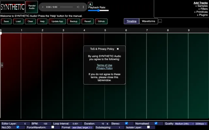Click the small icon above Playback Rate
The height and width of the screenshot is (130, 209).
pyautogui.click(x=90, y=4)
